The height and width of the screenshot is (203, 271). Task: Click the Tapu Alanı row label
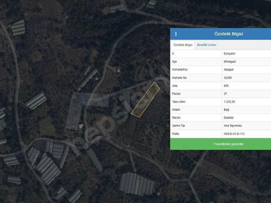point(179,101)
